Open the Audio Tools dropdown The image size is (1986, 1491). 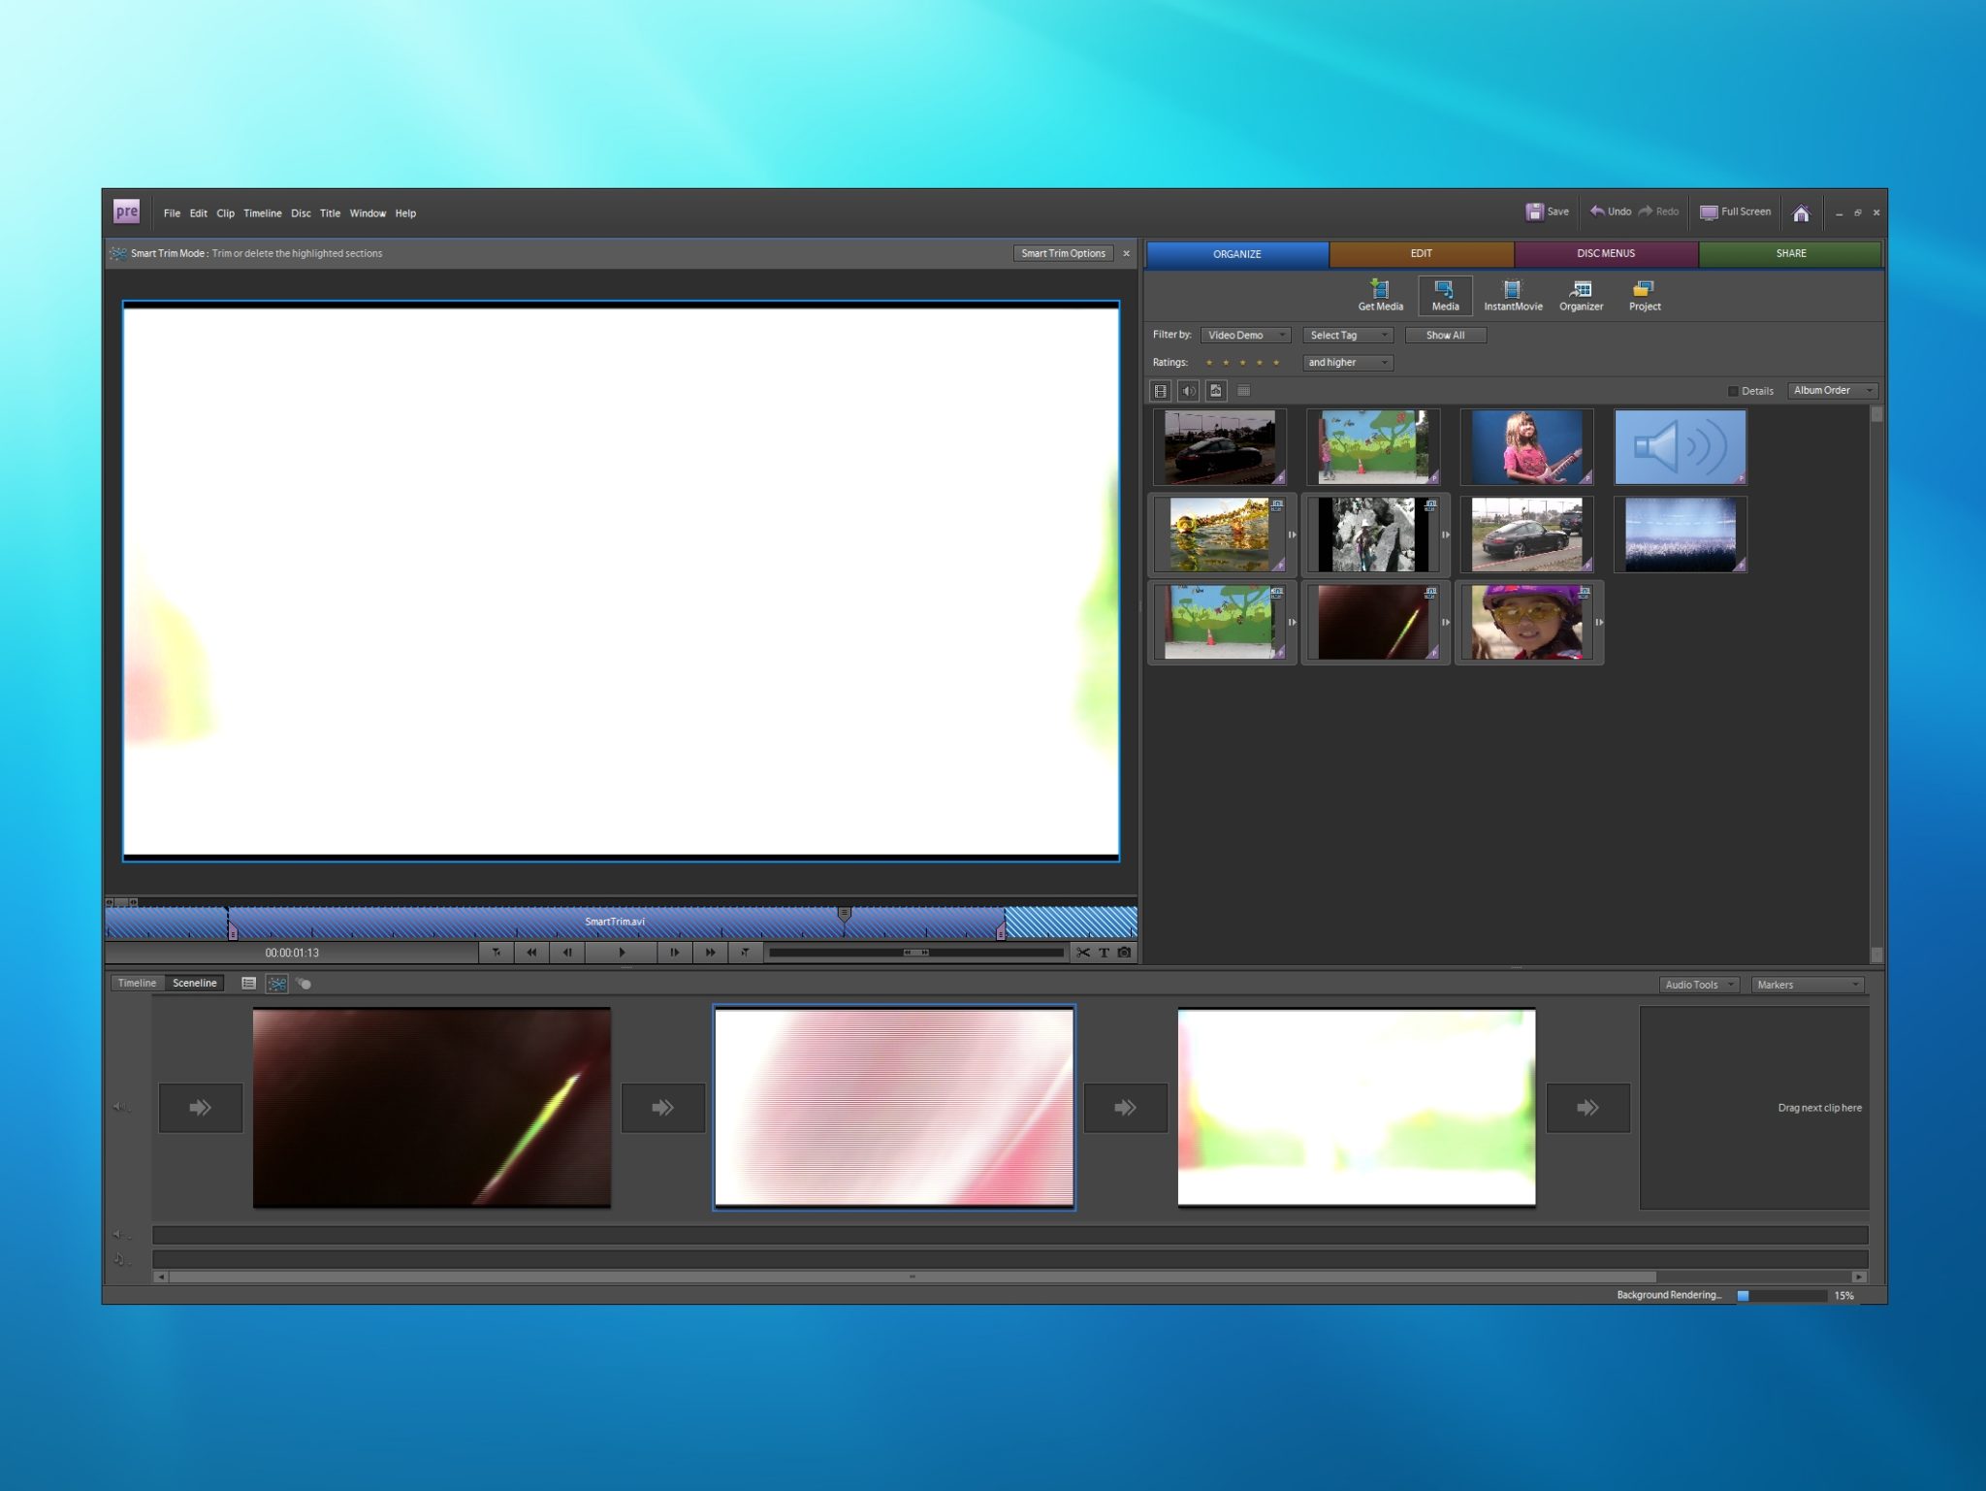[x=1699, y=985]
